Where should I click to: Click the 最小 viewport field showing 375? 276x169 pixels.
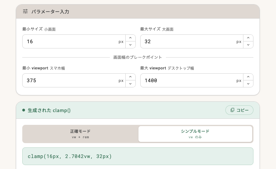(70, 80)
